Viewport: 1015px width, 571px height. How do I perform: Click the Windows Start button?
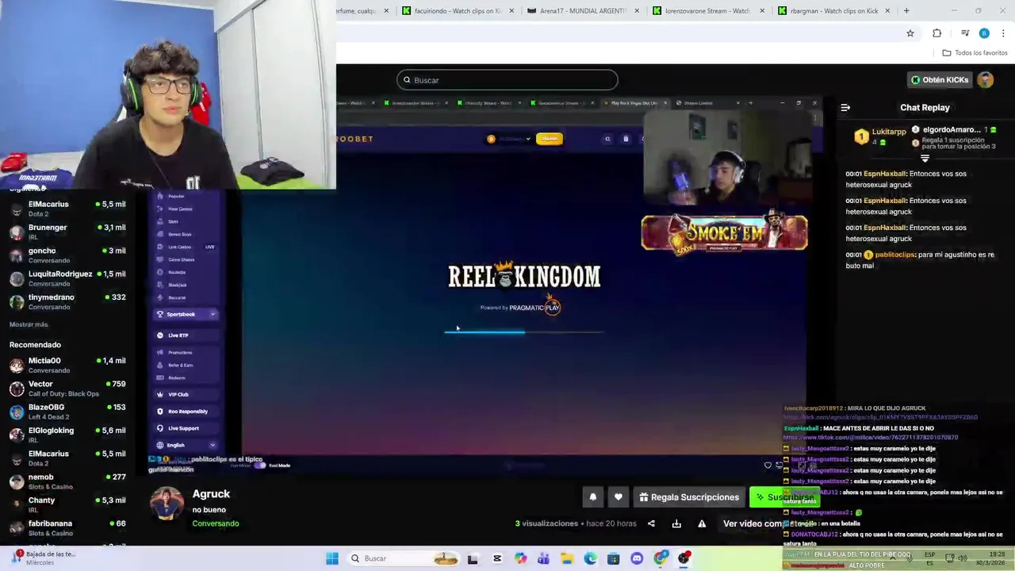click(332, 558)
